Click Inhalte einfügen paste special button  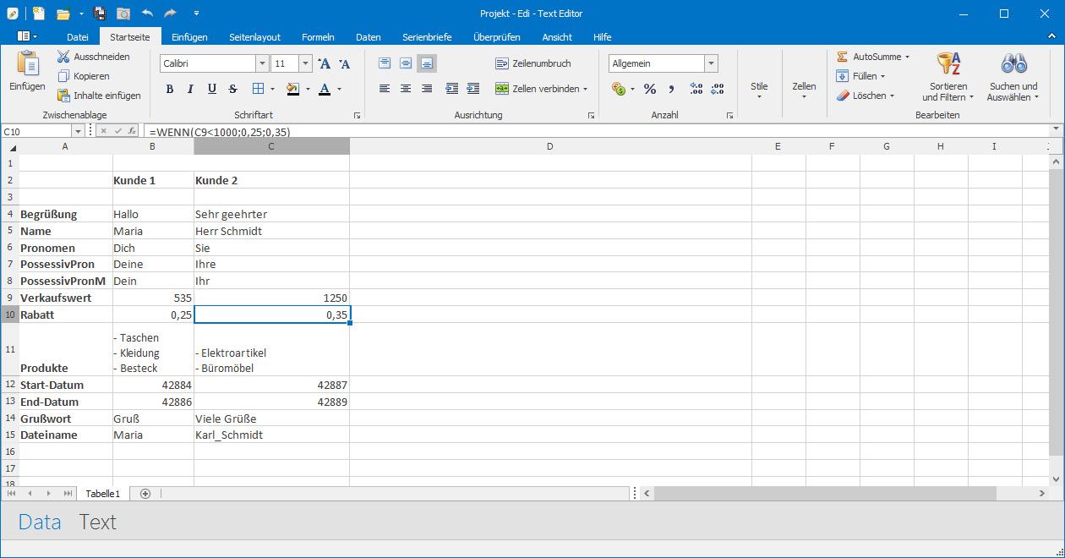click(99, 96)
